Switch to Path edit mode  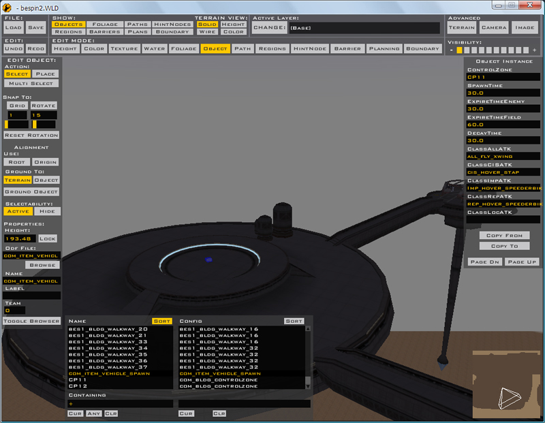click(243, 48)
